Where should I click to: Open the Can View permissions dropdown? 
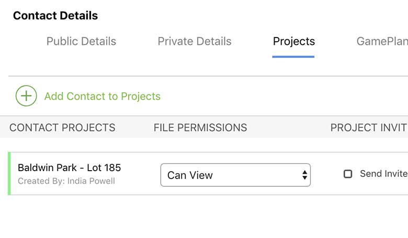pos(235,175)
